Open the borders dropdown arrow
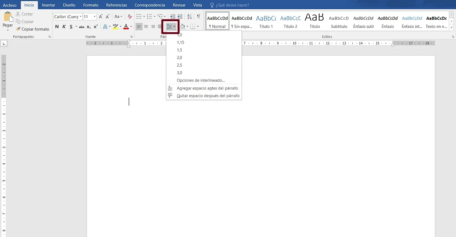Viewport: 456px width, 237px height. 198,27
